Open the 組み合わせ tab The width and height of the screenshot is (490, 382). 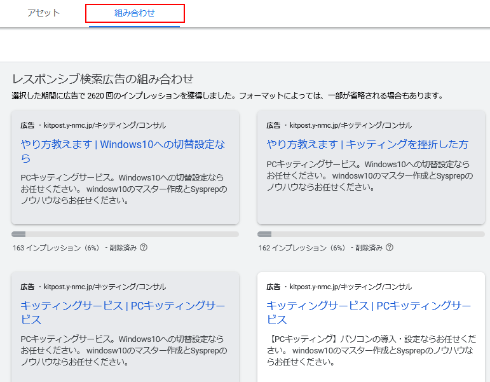tap(134, 13)
